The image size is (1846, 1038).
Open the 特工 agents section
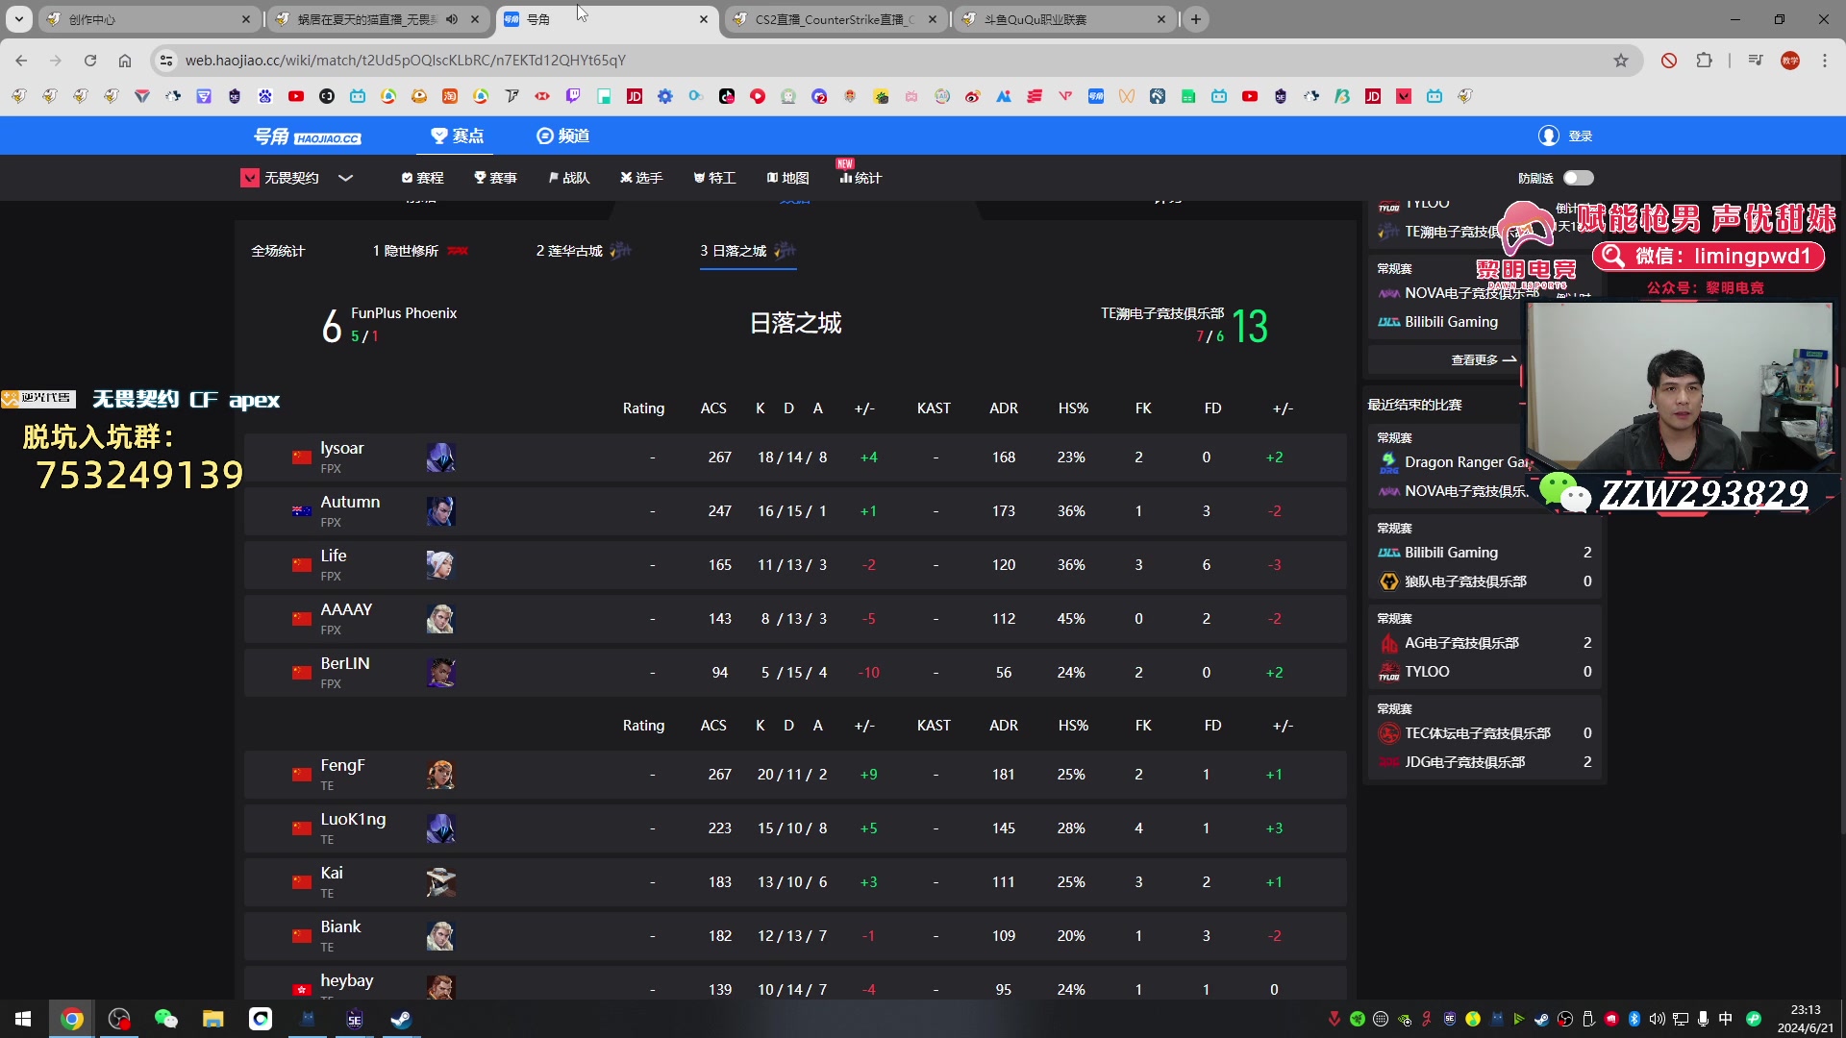[714, 178]
